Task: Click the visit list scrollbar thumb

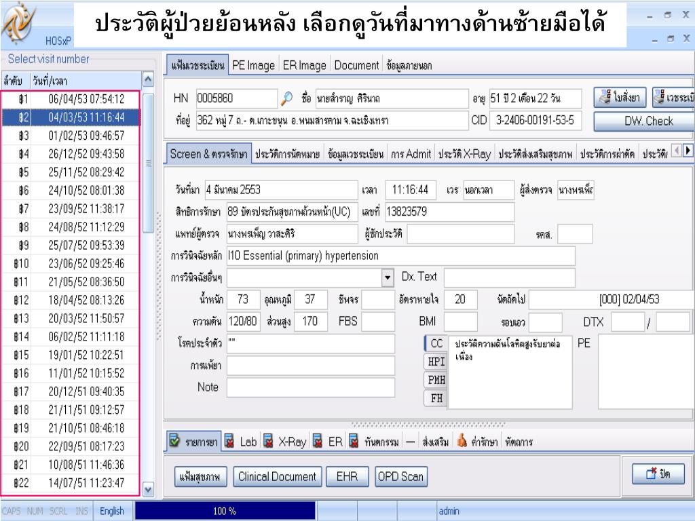Action: tap(148, 163)
